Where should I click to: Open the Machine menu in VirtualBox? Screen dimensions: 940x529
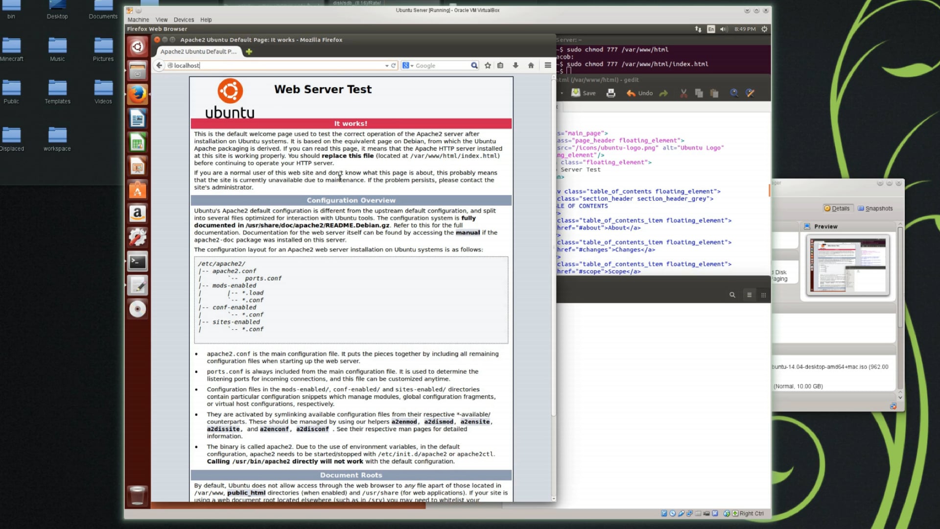click(x=138, y=20)
